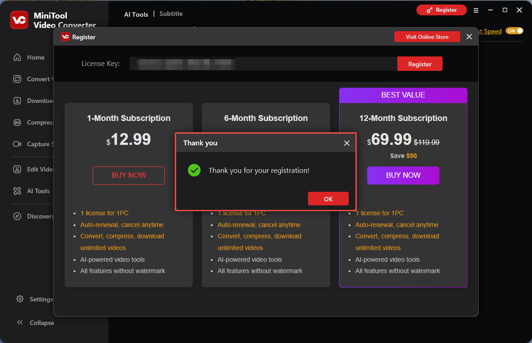Click the $12.99 price

tap(129, 139)
